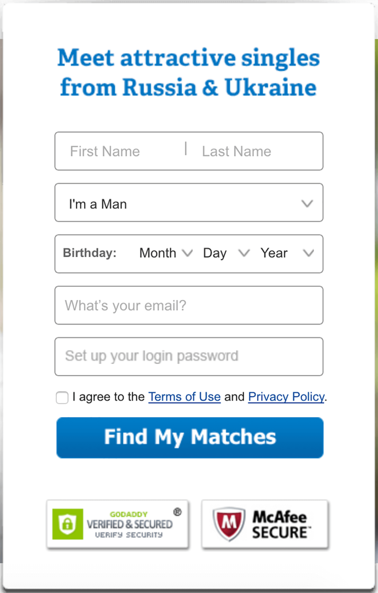Click the Month chevron arrow
This screenshot has height=593, width=378.
[x=187, y=253]
